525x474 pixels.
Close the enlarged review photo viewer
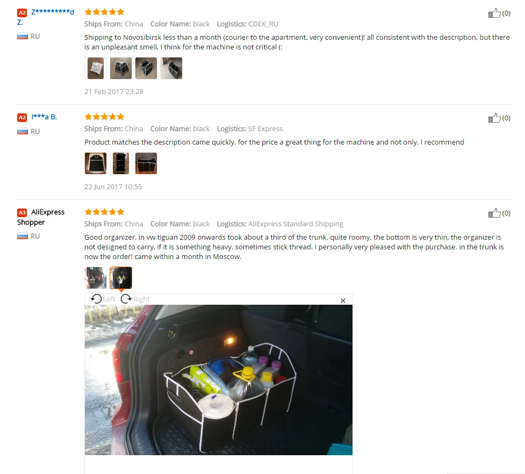pos(343,300)
